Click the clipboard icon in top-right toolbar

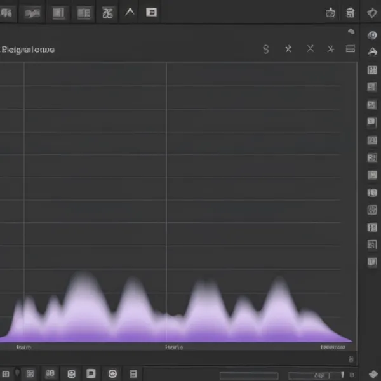point(350,13)
